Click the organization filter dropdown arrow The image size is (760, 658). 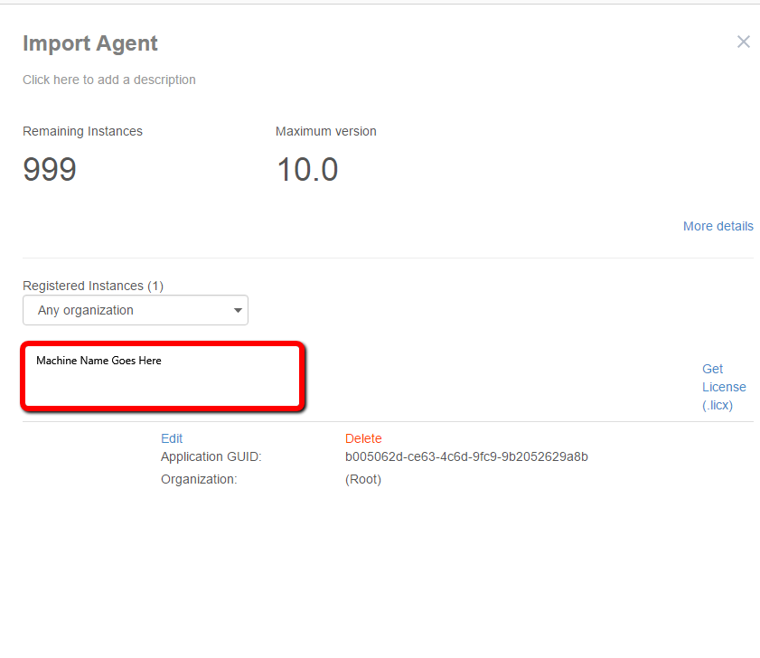[239, 310]
